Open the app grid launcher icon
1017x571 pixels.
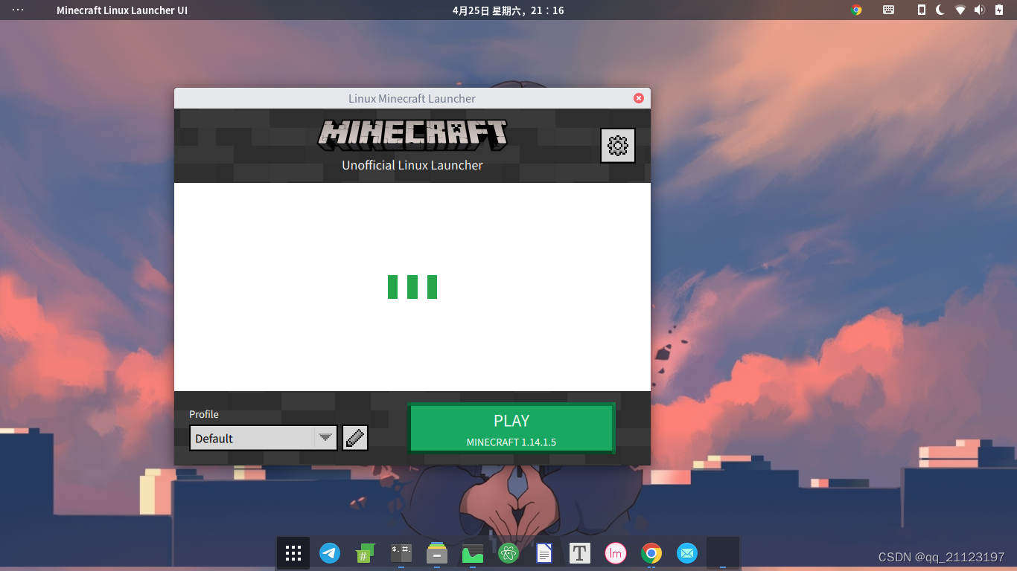point(293,553)
